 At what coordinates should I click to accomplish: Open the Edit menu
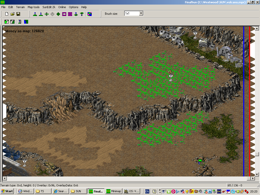click(11, 7)
